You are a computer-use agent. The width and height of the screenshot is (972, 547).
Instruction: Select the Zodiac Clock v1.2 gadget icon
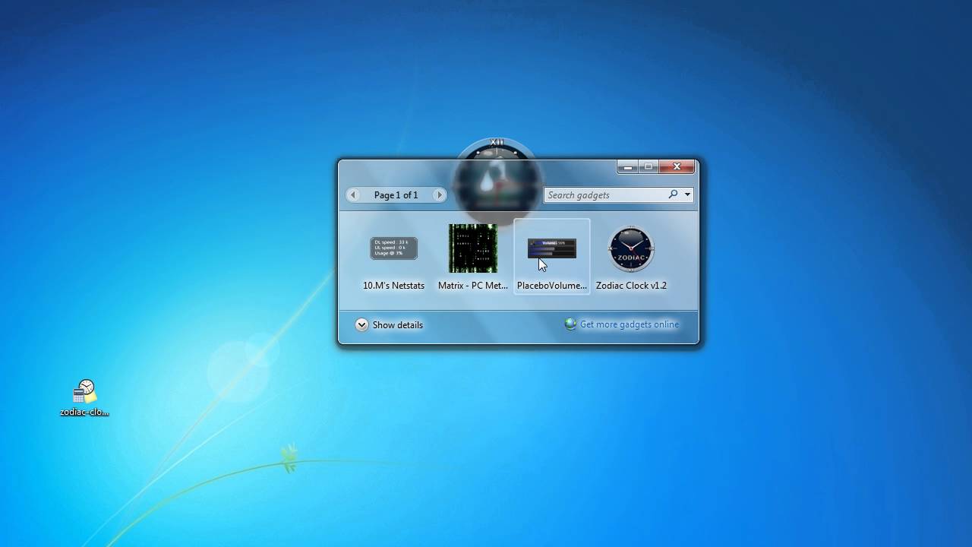point(631,248)
